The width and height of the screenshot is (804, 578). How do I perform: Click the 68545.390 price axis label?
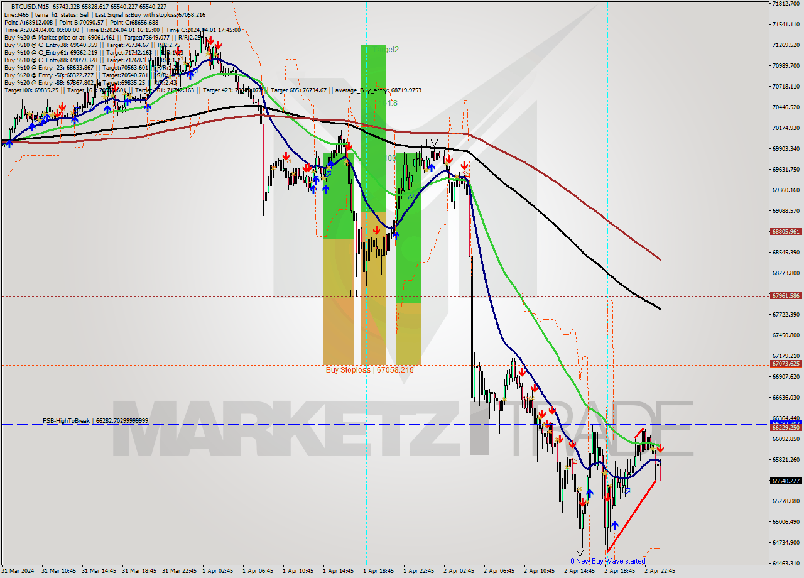(x=786, y=253)
